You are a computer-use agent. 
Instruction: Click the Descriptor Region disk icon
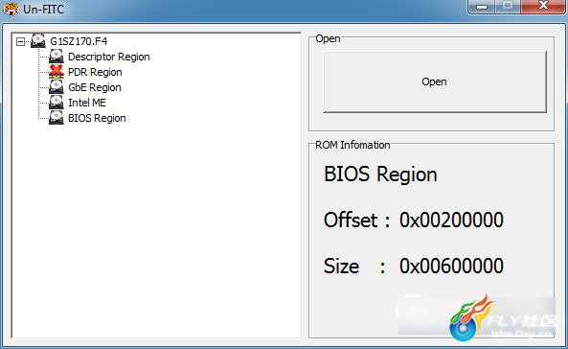[x=57, y=57]
